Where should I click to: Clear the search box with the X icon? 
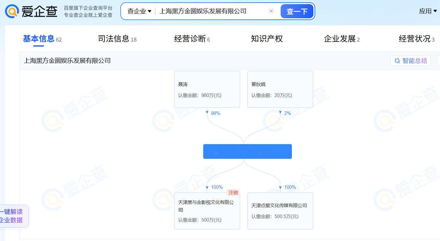(271, 11)
